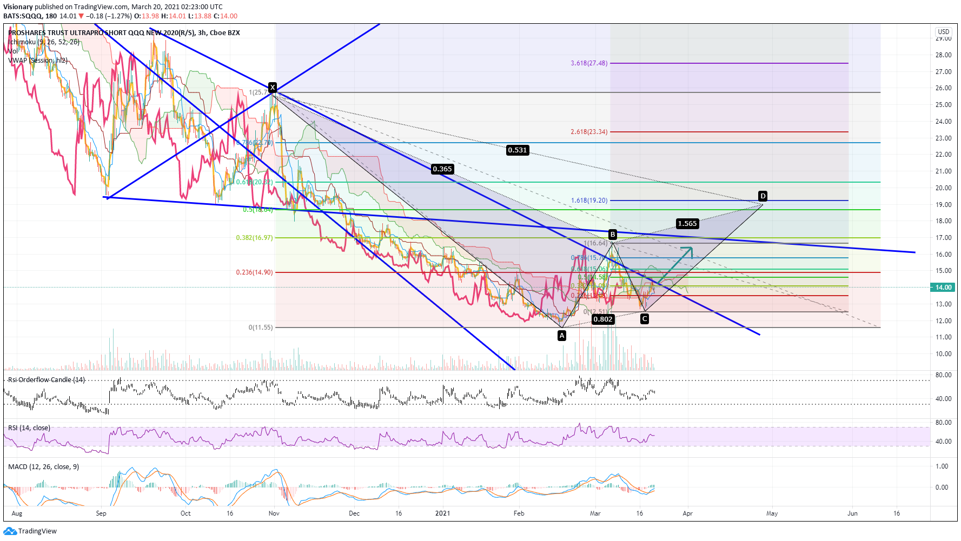The height and width of the screenshot is (541, 961).
Task: Click the 2021 label on the time axis
Action: point(443,513)
